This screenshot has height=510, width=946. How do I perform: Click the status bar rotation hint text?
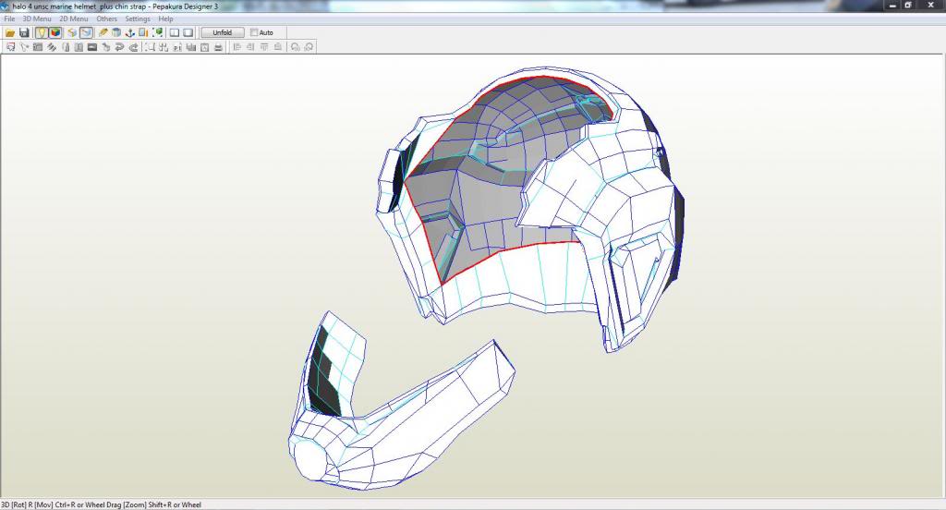[101, 504]
